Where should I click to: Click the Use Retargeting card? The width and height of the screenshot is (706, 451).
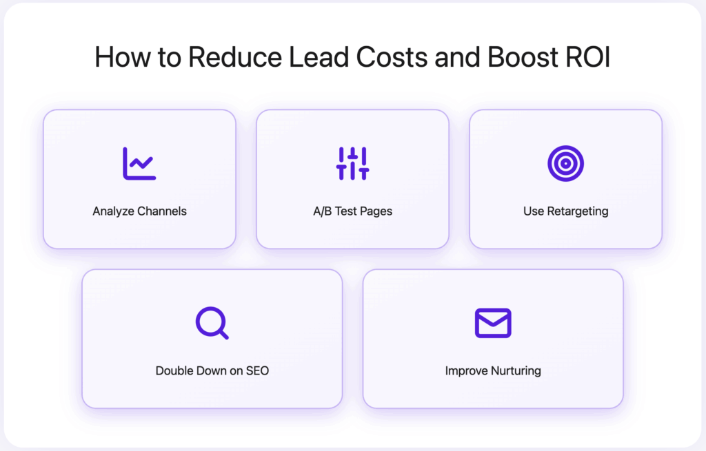565,178
